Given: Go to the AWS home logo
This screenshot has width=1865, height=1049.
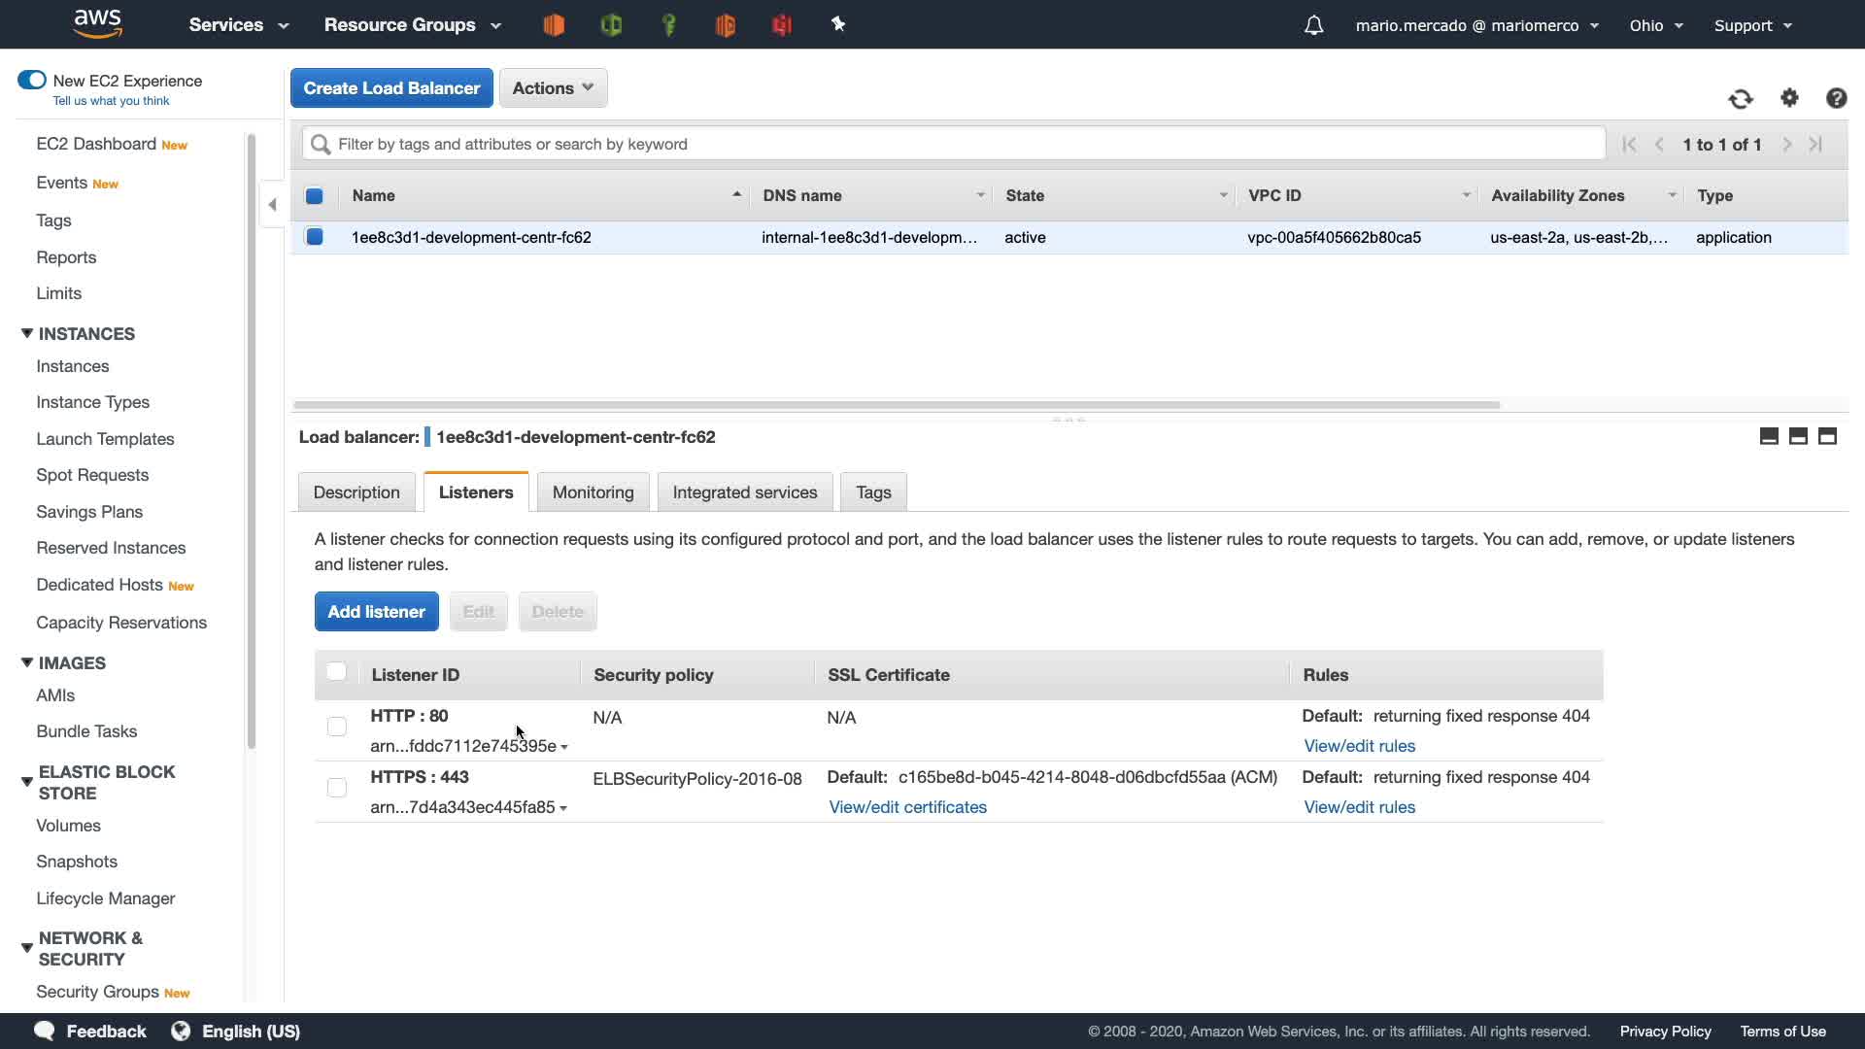Looking at the screenshot, I should tap(97, 23).
